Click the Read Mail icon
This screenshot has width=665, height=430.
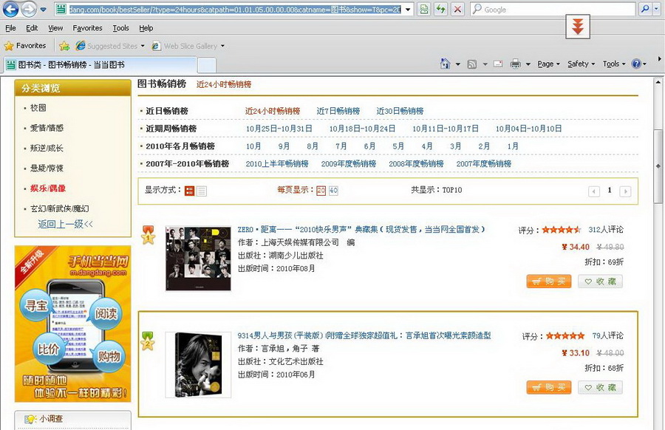point(498,64)
